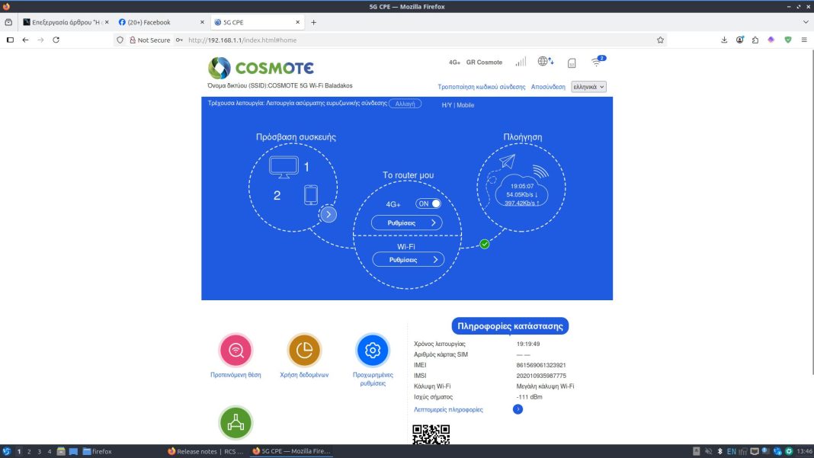
Task: Click the Not Secure lock icon
Action: coord(133,40)
